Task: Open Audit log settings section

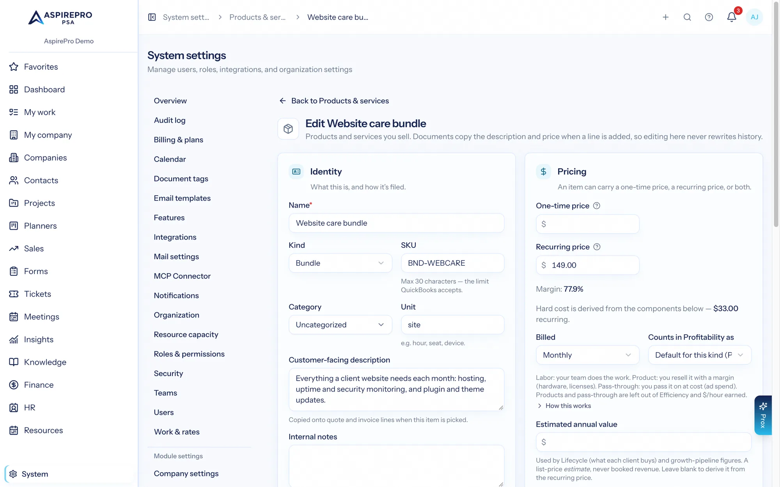Action: click(170, 120)
